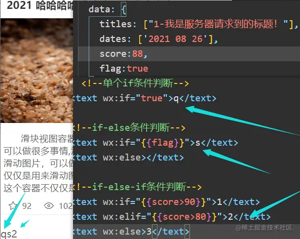This screenshot has height=239, width=300.
Task: Click the 'wx:else>3' code line
Action: [131, 232]
